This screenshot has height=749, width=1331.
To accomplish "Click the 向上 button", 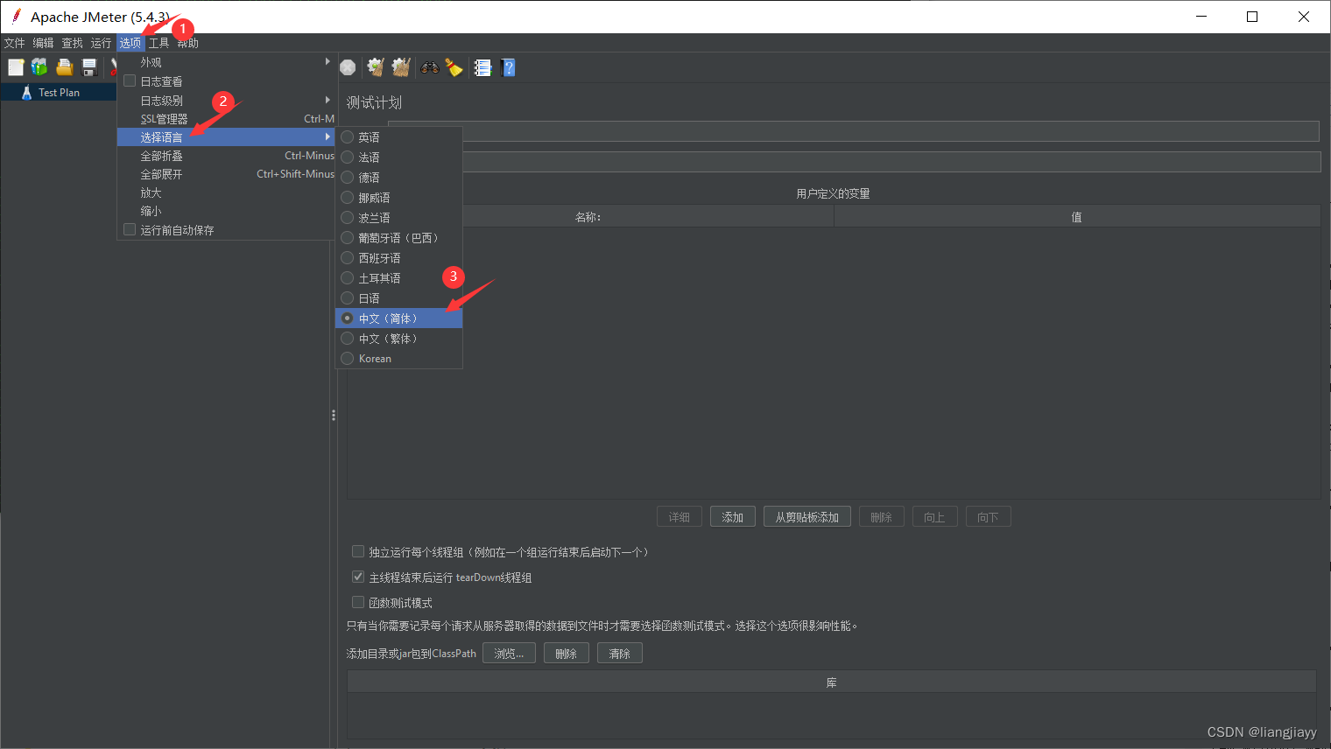I will (935, 517).
